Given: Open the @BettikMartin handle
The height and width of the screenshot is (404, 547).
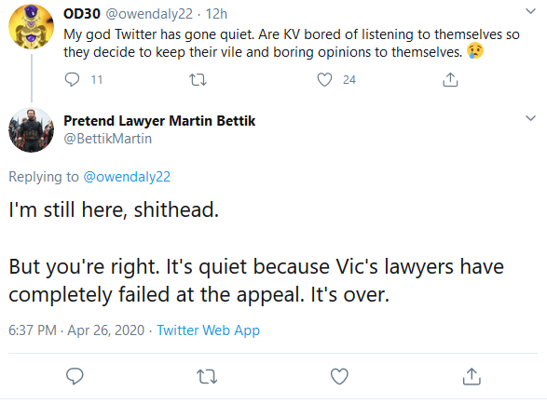Looking at the screenshot, I should point(108,139).
